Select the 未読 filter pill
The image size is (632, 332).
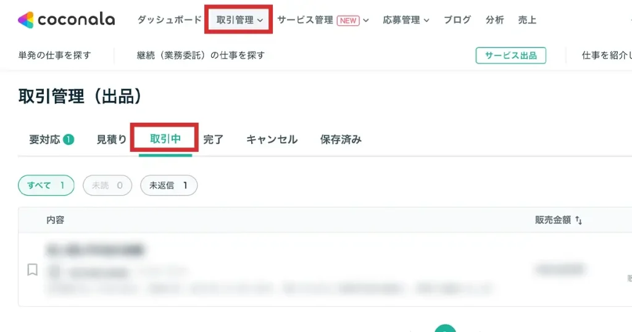107,185
